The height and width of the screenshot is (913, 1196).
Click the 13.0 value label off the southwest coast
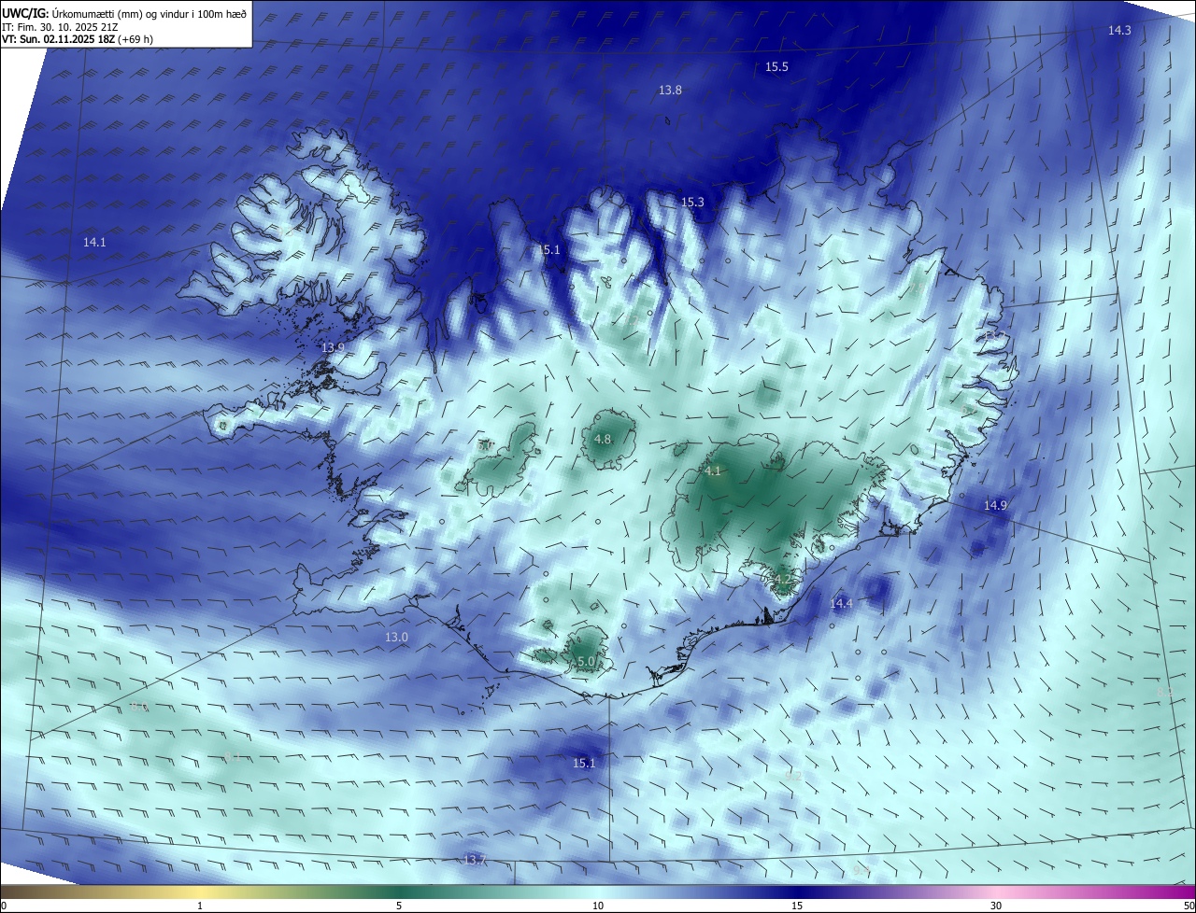pos(397,638)
